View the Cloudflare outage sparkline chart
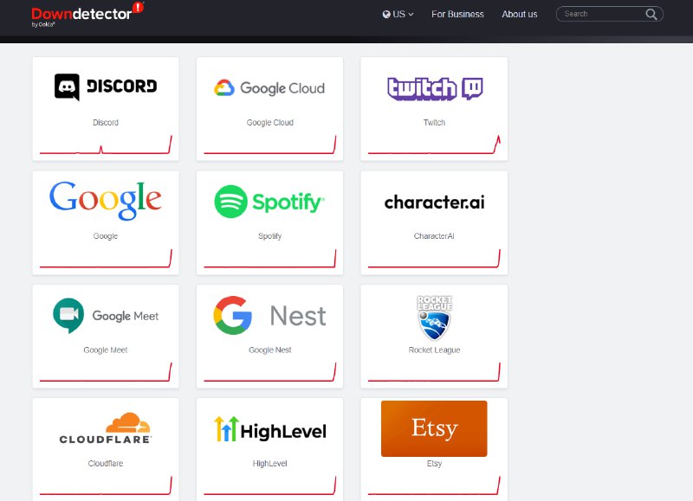This screenshot has width=693, height=501. (x=106, y=485)
